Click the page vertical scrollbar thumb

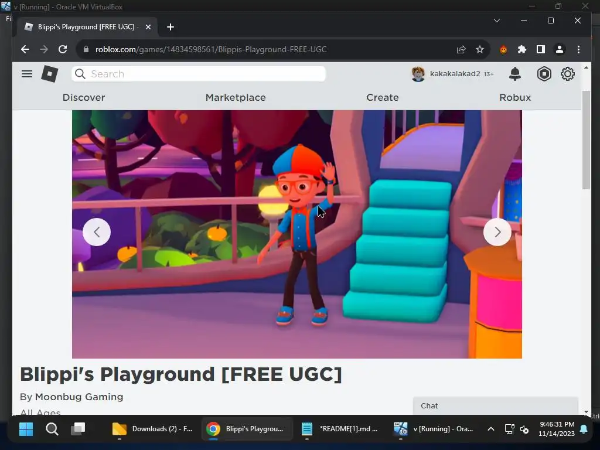point(586,139)
